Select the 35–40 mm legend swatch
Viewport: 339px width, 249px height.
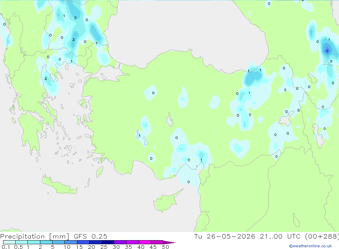click(x=133, y=242)
